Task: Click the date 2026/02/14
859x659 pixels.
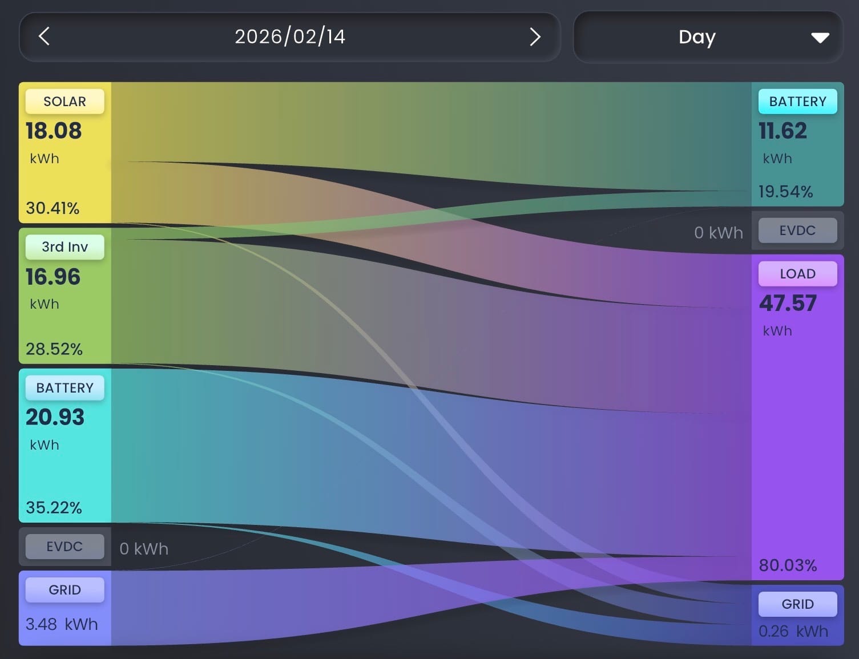Action: 290,37
